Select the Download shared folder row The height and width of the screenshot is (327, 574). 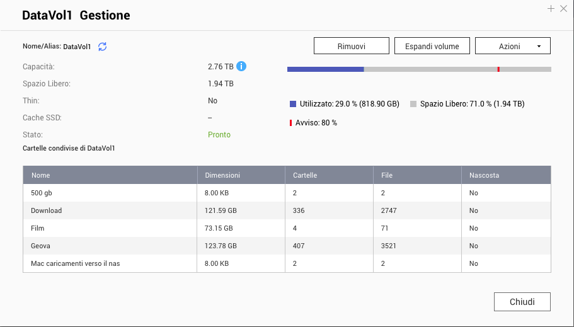pos(47,210)
